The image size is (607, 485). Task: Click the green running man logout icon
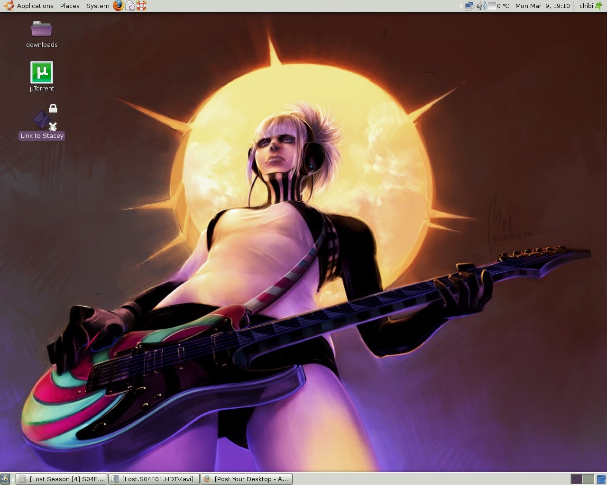tap(598, 6)
